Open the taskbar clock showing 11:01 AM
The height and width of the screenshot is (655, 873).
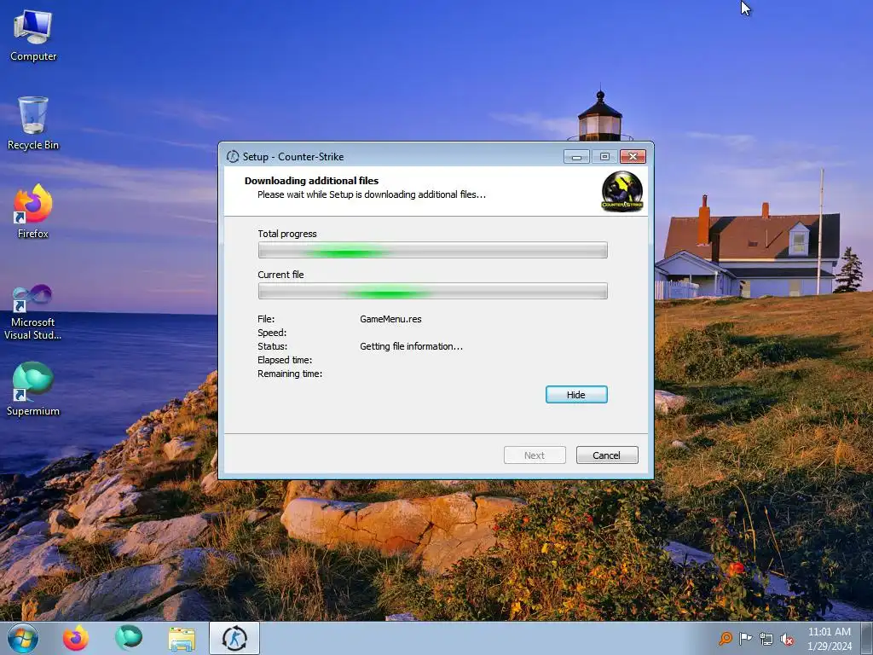[x=830, y=638]
